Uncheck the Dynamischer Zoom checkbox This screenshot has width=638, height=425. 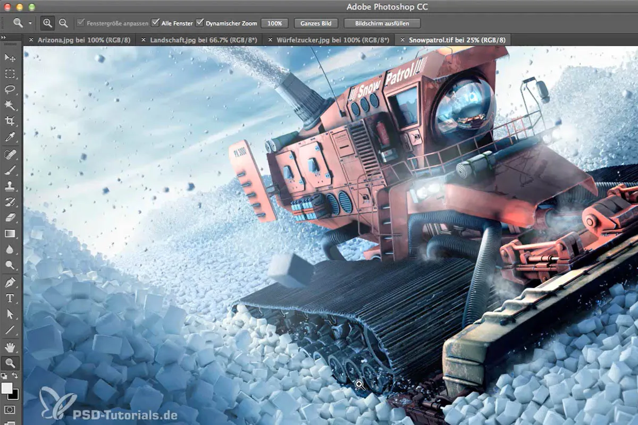200,23
